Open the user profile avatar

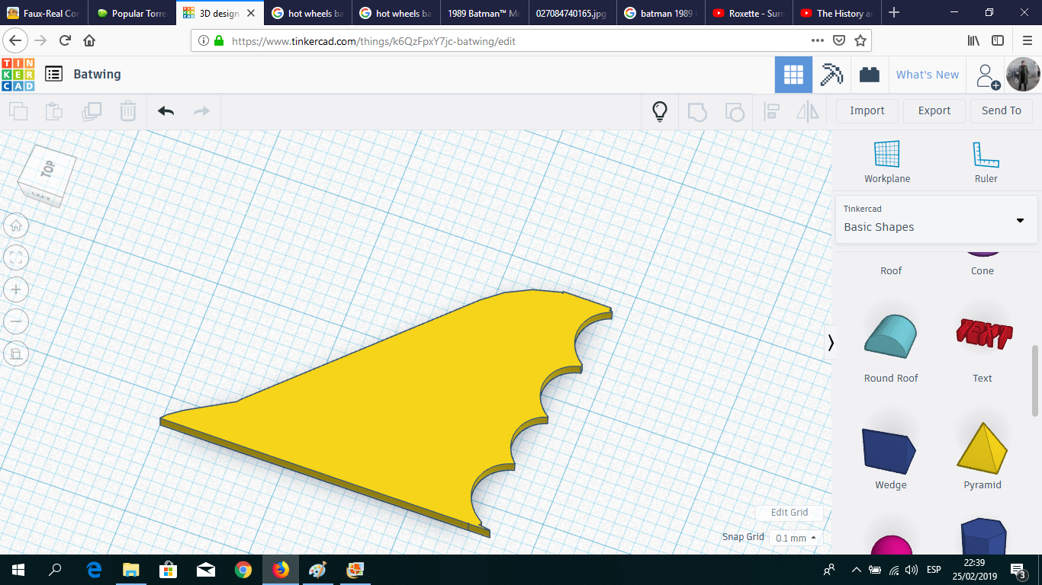pos(1023,75)
